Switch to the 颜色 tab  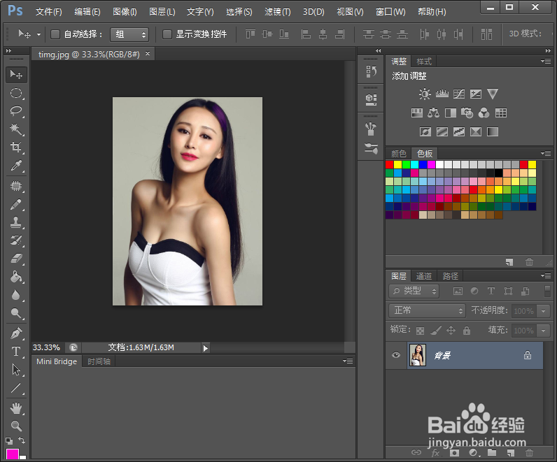tap(399, 154)
